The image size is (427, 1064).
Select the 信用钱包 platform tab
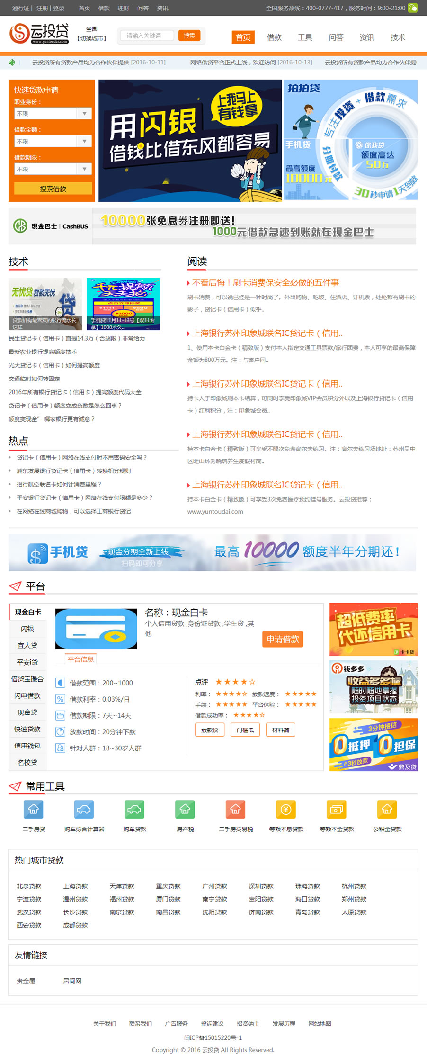point(28,746)
